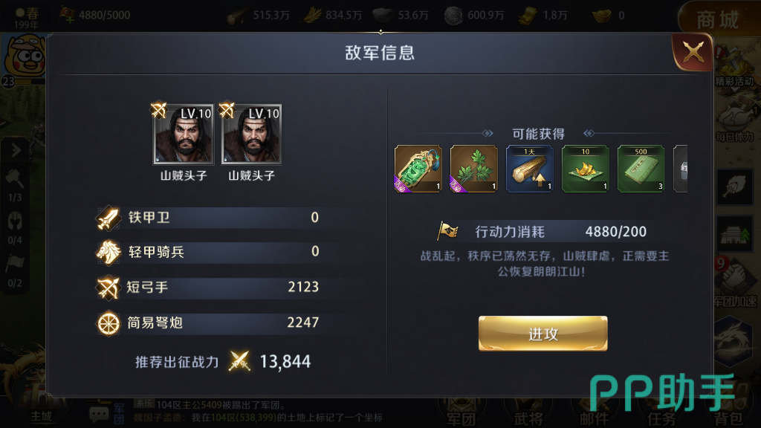761x428 pixels.
Task: Click the golden 进攻 attack button
Action: 543,334
